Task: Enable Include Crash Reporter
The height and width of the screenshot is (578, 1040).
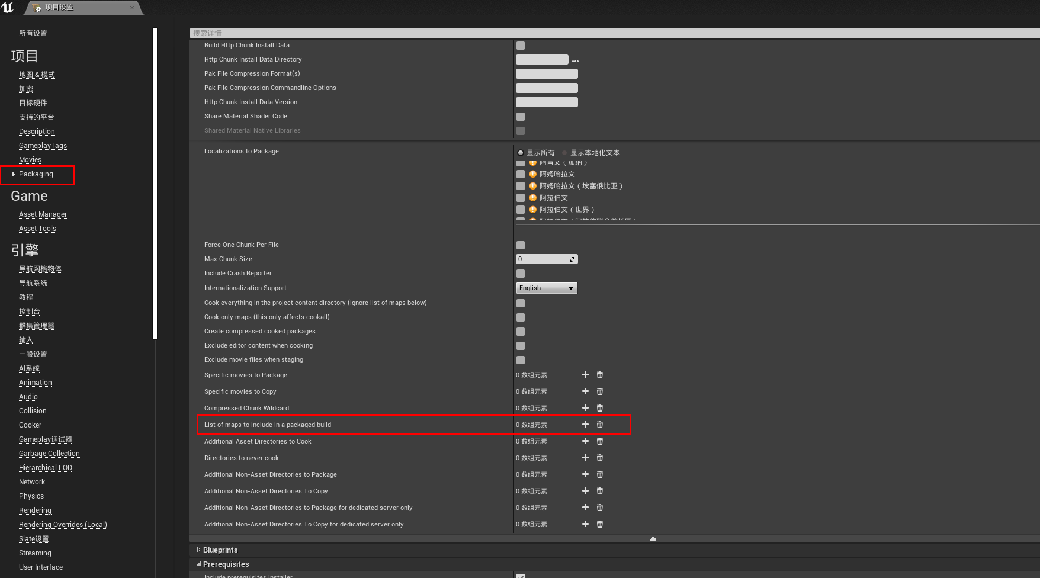Action: click(x=520, y=274)
